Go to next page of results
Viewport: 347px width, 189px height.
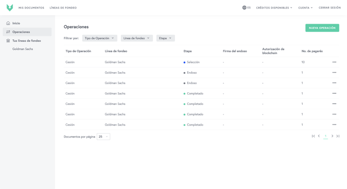tap(332, 136)
